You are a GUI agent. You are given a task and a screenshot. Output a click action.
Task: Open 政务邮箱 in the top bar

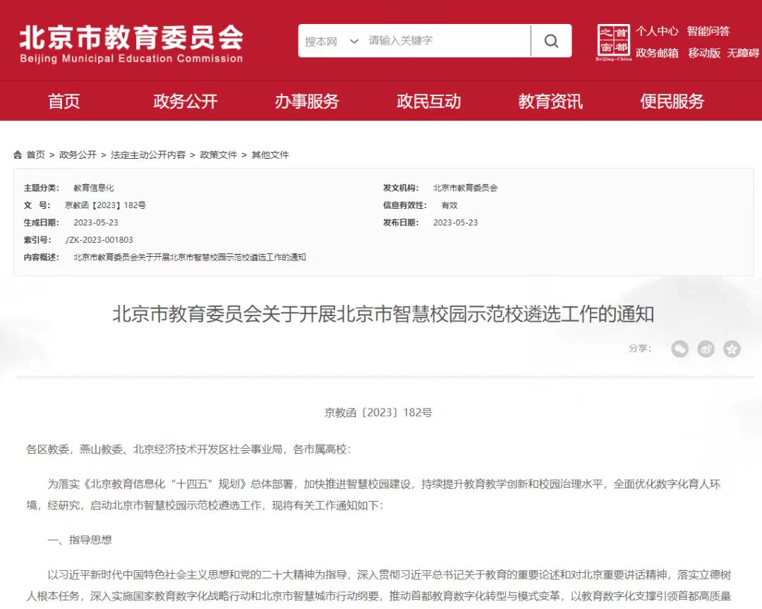tap(657, 52)
